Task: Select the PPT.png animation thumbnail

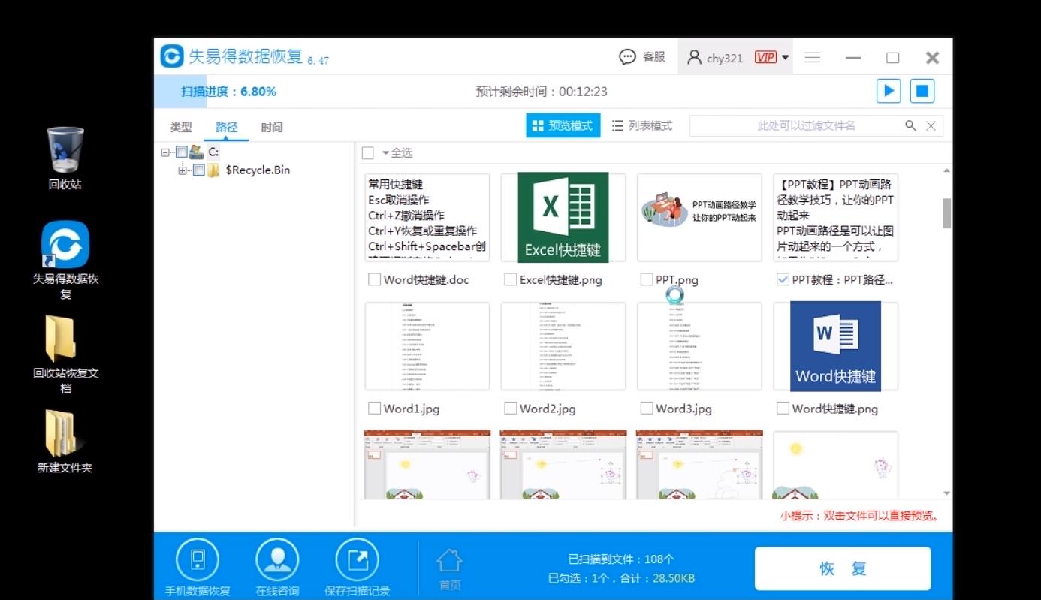Action: click(699, 218)
